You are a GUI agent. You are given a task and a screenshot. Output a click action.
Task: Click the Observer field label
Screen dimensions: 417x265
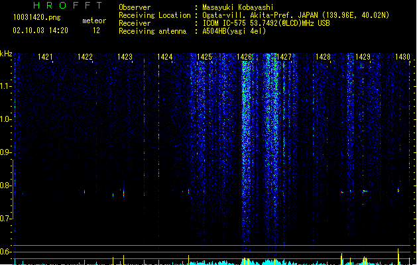[135, 7]
